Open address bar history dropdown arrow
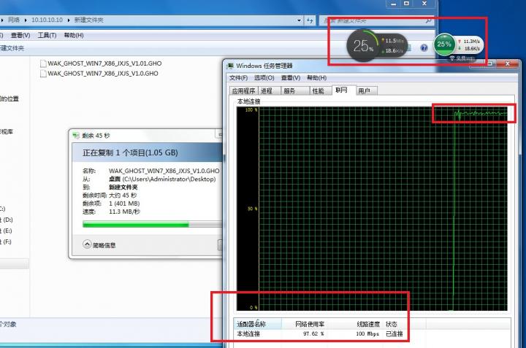The image size is (526, 348). 299,20
